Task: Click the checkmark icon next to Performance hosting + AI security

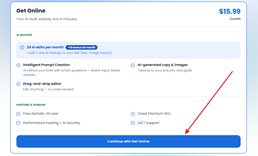Action: (x=18, y=123)
